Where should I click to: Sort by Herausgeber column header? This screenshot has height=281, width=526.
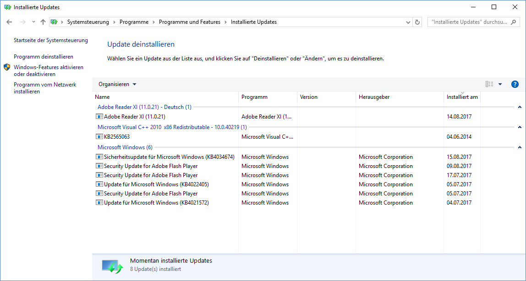pos(400,97)
